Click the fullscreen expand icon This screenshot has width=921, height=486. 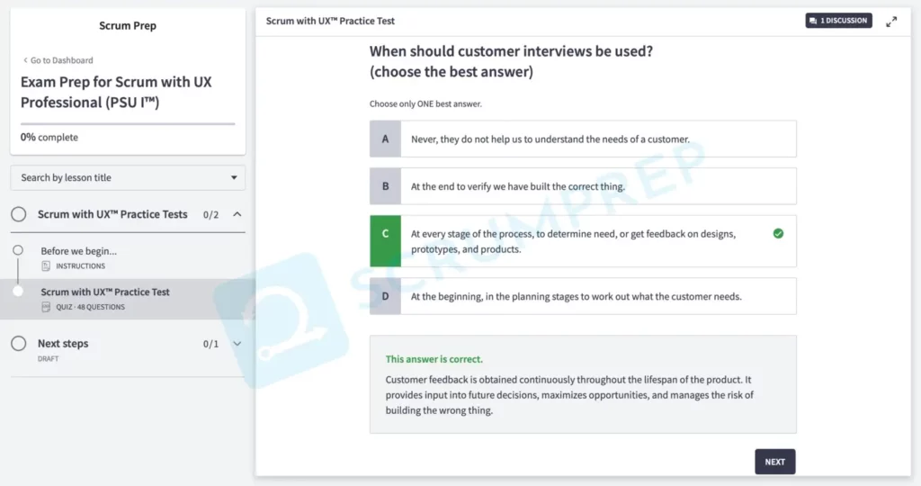[891, 22]
